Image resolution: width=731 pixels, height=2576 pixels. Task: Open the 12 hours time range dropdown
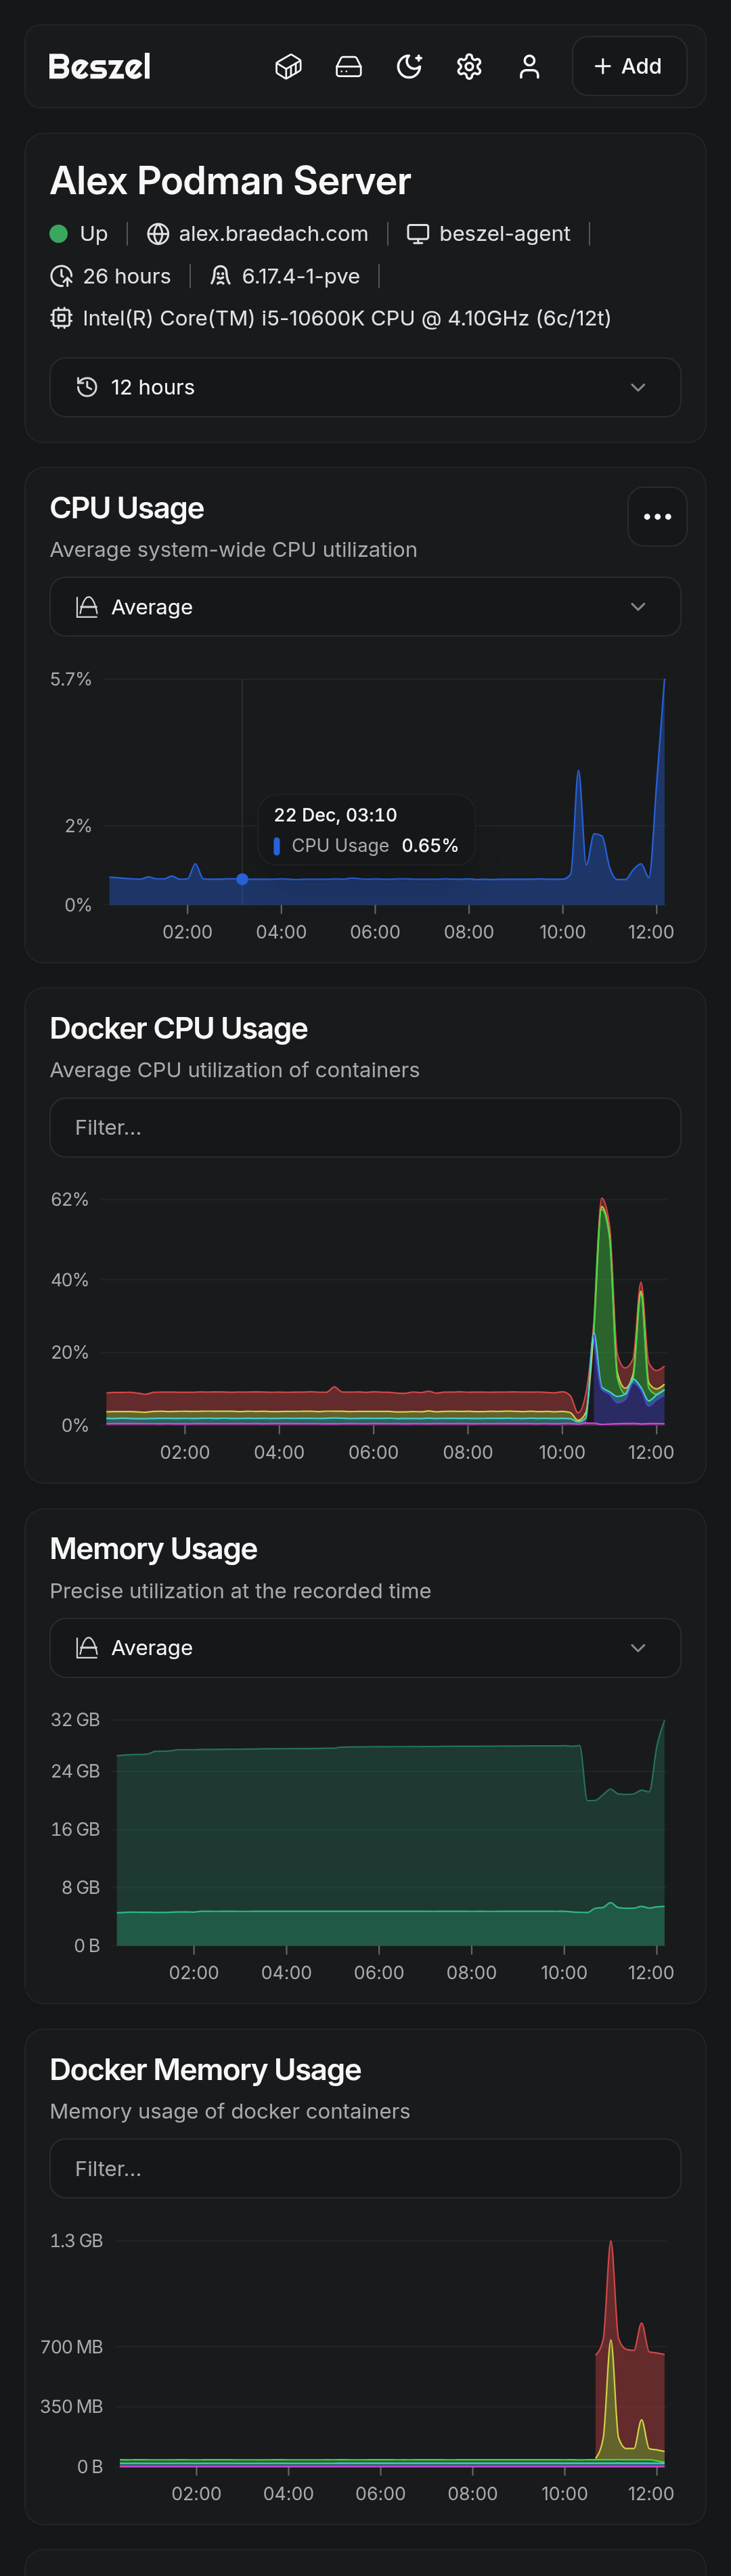click(365, 387)
